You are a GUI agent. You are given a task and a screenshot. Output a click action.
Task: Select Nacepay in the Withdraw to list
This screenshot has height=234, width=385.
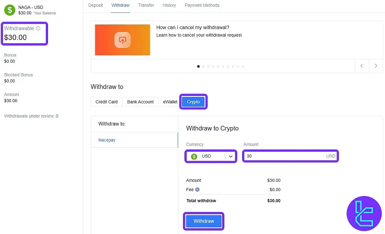coord(107,140)
